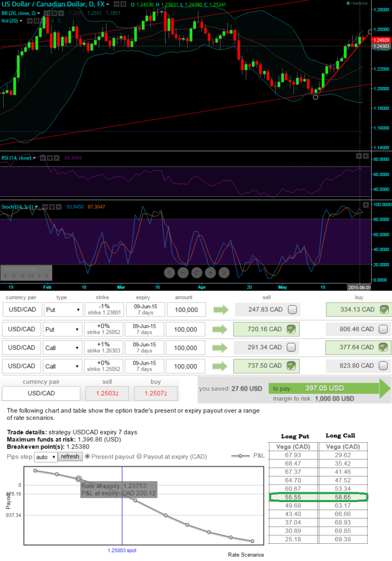Toggle Vol (20) visibility eye icon
The height and width of the screenshot is (561, 392).
[30, 21]
